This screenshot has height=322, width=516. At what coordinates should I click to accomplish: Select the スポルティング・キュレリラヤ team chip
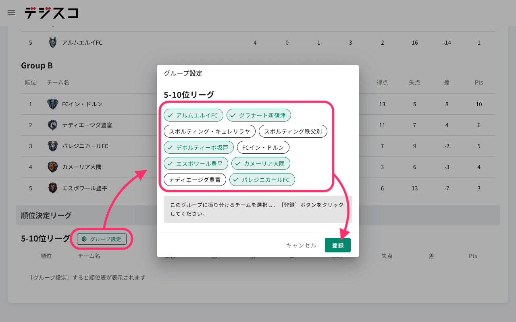point(209,131)
